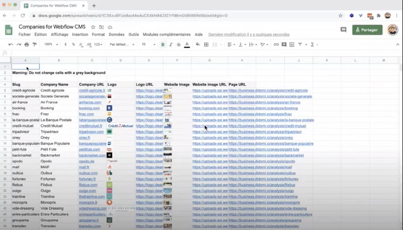This screenshot has height=230, width=403.
Task: Open a new browser tab
Action: pos(94,5)
